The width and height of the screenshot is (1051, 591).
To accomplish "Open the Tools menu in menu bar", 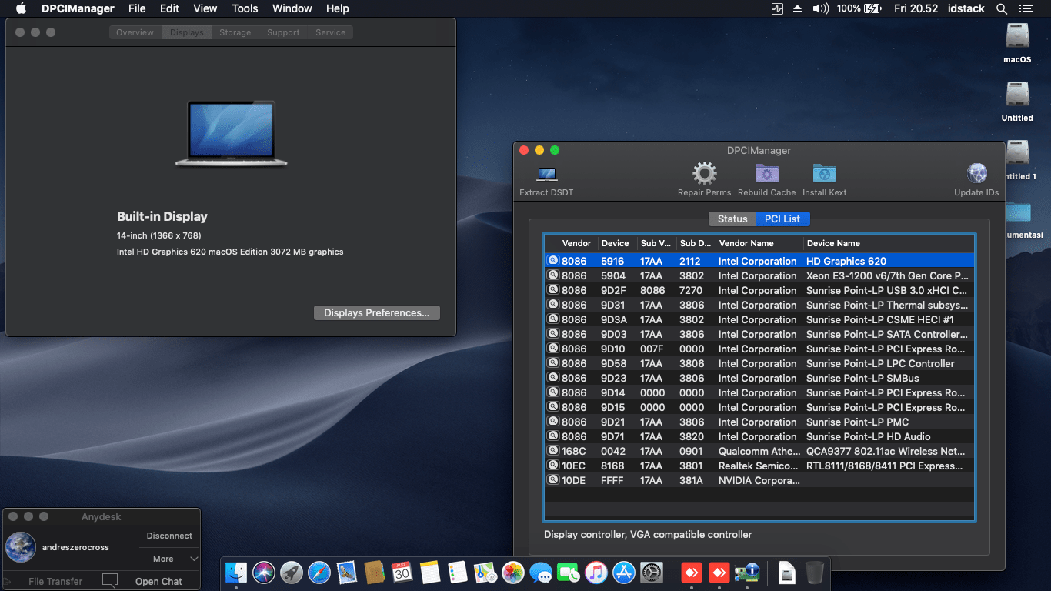I will 245,8.
